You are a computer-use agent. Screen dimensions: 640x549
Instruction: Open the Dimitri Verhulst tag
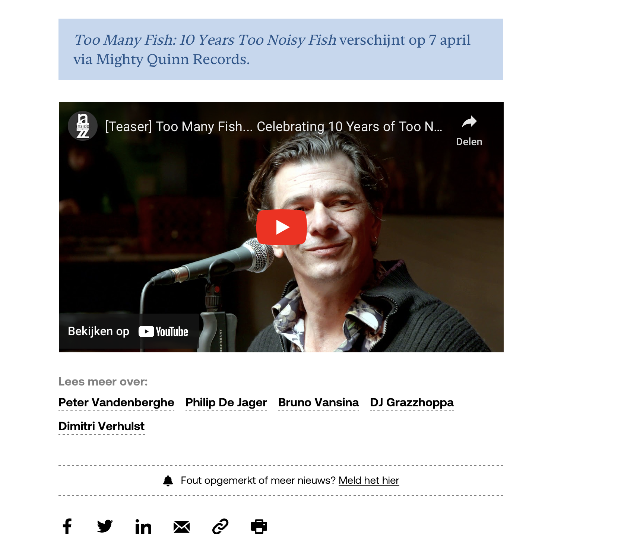pyautogui.click(x=102, y=426)
